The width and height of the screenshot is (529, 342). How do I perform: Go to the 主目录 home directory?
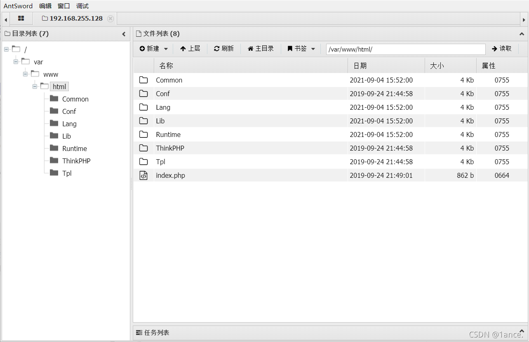click(261, 49)
